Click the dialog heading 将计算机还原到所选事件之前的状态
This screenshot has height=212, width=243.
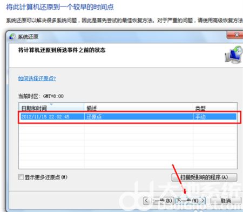[62, 50]
